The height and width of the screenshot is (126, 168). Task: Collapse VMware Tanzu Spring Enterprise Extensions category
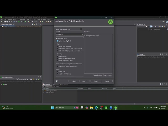[x=56, y=64]
